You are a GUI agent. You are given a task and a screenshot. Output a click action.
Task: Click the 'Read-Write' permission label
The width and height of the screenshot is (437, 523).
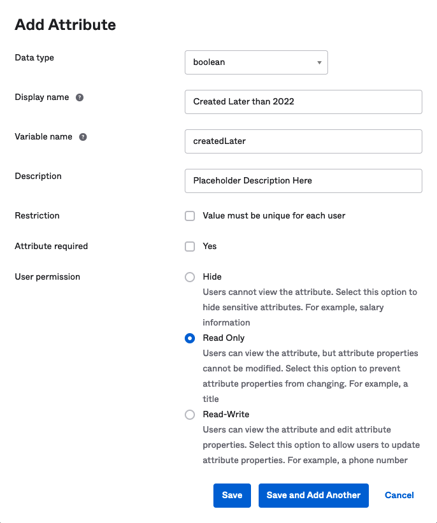tap(226, 414)
